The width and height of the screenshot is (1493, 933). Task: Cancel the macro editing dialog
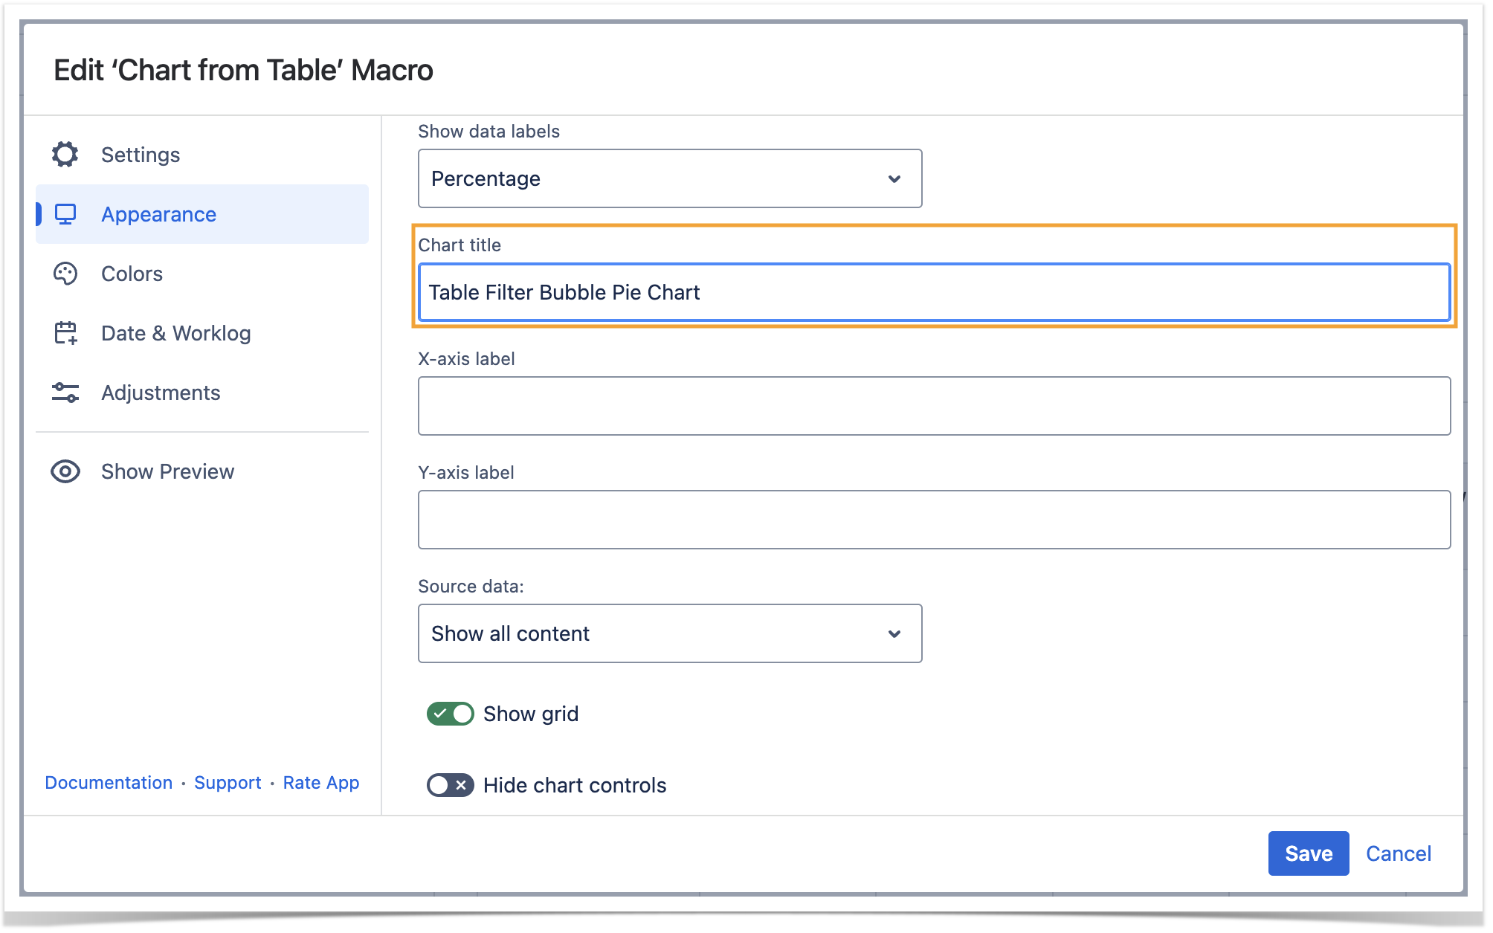(x=1398, y=853)
